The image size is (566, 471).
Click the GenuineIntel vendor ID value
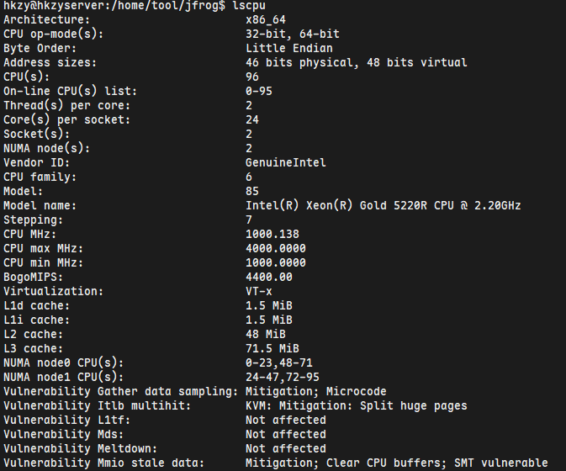286,162
